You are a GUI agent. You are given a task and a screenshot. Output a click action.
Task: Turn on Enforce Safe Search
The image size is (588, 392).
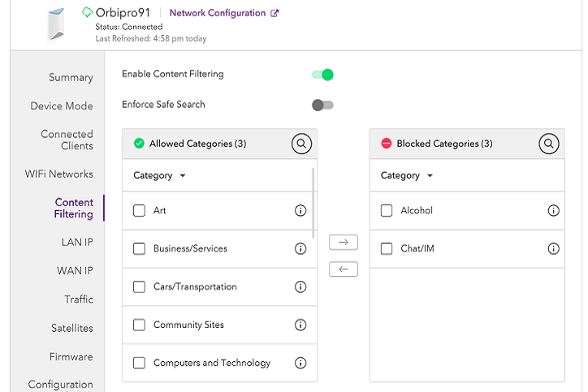pos(322,105)
